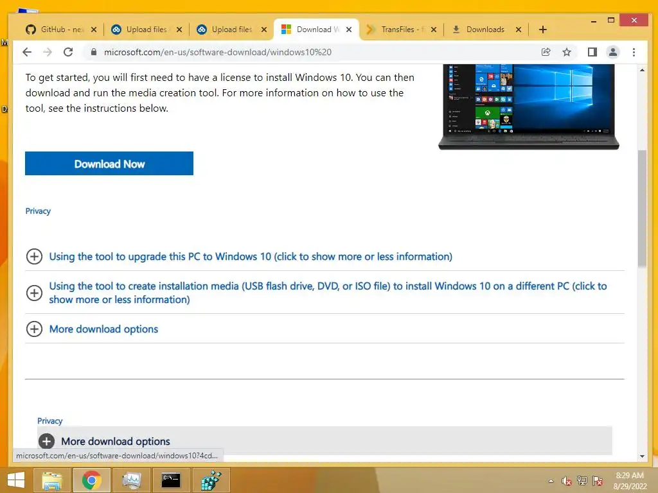
Task: Click the plus icon beside create installation media
Action: [x=35, y=293]
